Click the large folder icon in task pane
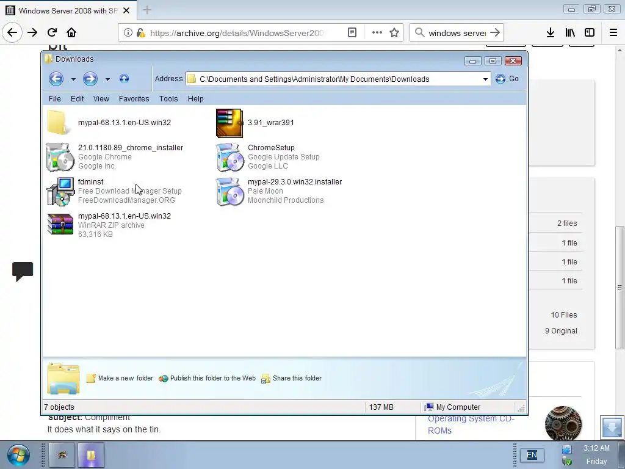The image size is (625, 469). [x=63, y=379]
